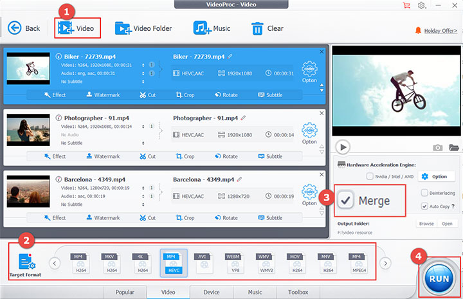Apply Effect to Barcelona video

[x=55, y=217]
